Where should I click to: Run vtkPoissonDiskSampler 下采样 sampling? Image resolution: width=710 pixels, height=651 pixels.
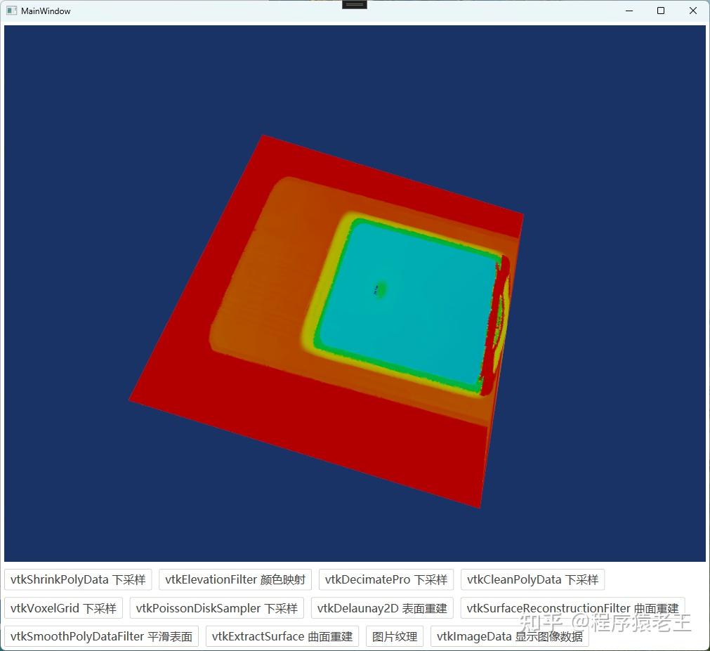pyautogui.click(x=216, y=608)
